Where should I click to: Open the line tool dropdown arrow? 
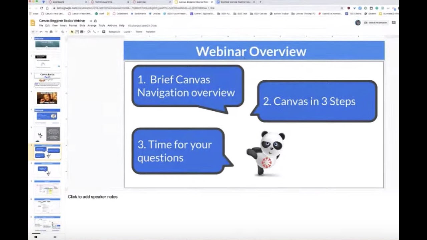coord(98,32)
